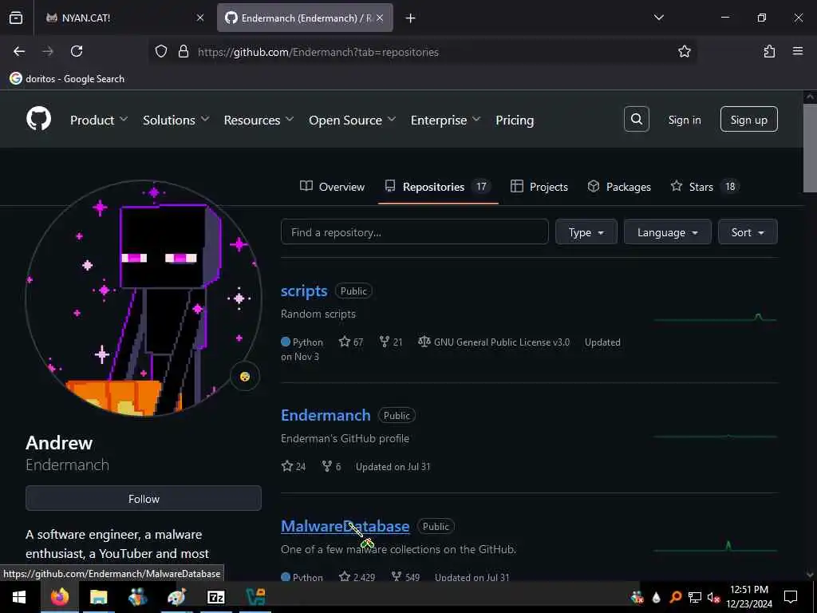Image resolution: width=817 pixels, height=613 pixels.
Task: Follow Andrew with the Follow button
Action: pyautogui.click(x=144, y=498)
